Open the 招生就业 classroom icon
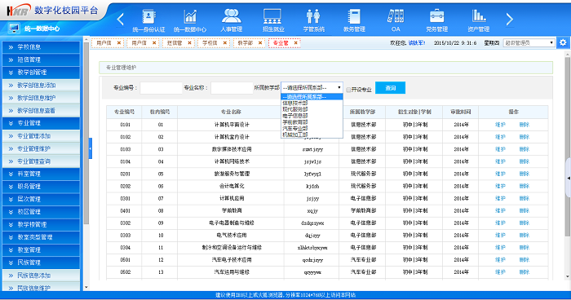571x300 pixels. click(x=272, y=16)
